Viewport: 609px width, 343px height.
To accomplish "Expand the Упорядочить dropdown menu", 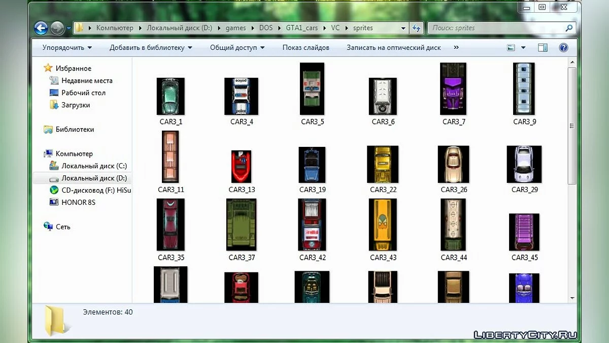I will click(x=67, y=48).
